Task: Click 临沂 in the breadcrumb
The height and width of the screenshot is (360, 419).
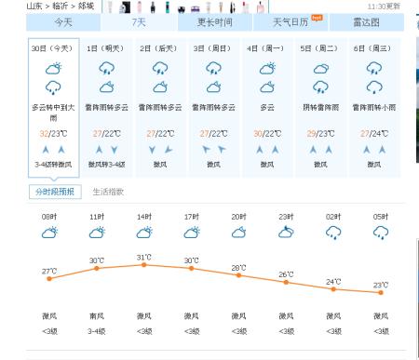Action: click(x=60, y=6)
